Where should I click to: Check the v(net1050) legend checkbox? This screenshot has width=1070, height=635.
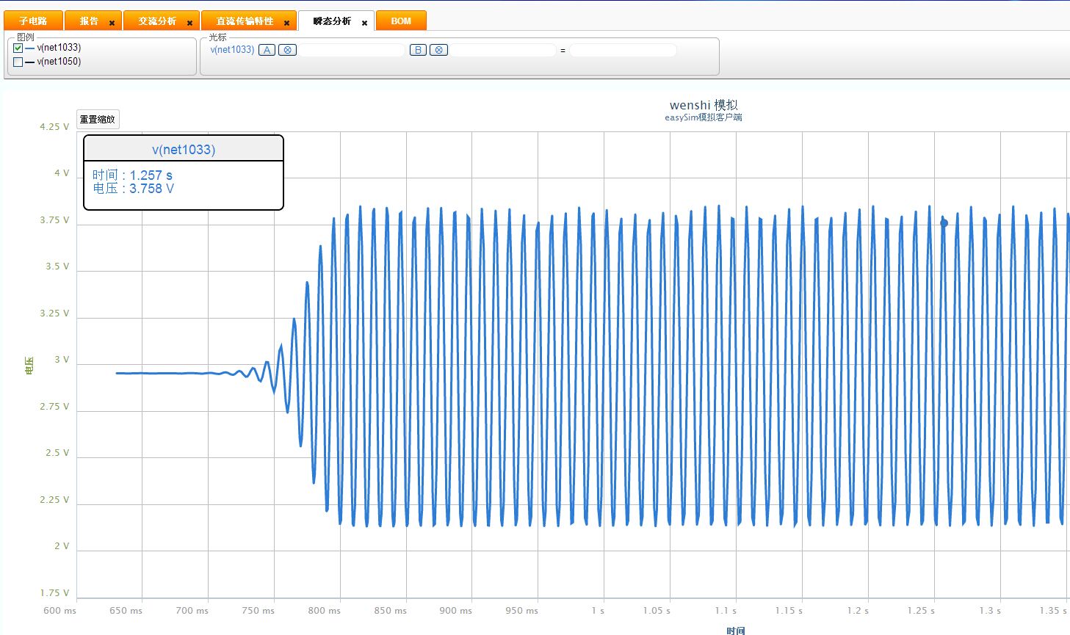pyautogui.click(x=18, y=62)
